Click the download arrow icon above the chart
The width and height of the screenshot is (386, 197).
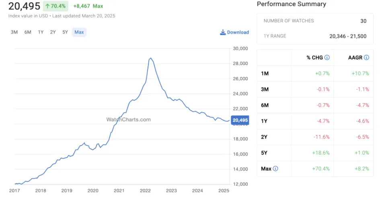(x=223, y=32)
